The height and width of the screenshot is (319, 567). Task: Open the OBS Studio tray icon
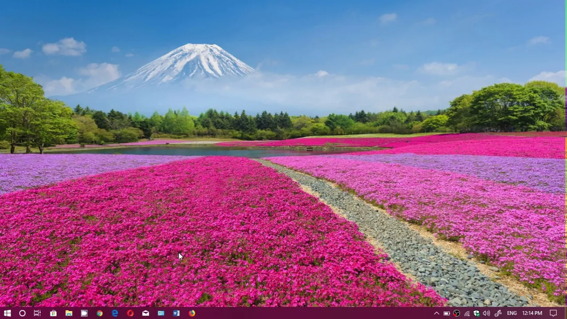click(x=457, y=313)
